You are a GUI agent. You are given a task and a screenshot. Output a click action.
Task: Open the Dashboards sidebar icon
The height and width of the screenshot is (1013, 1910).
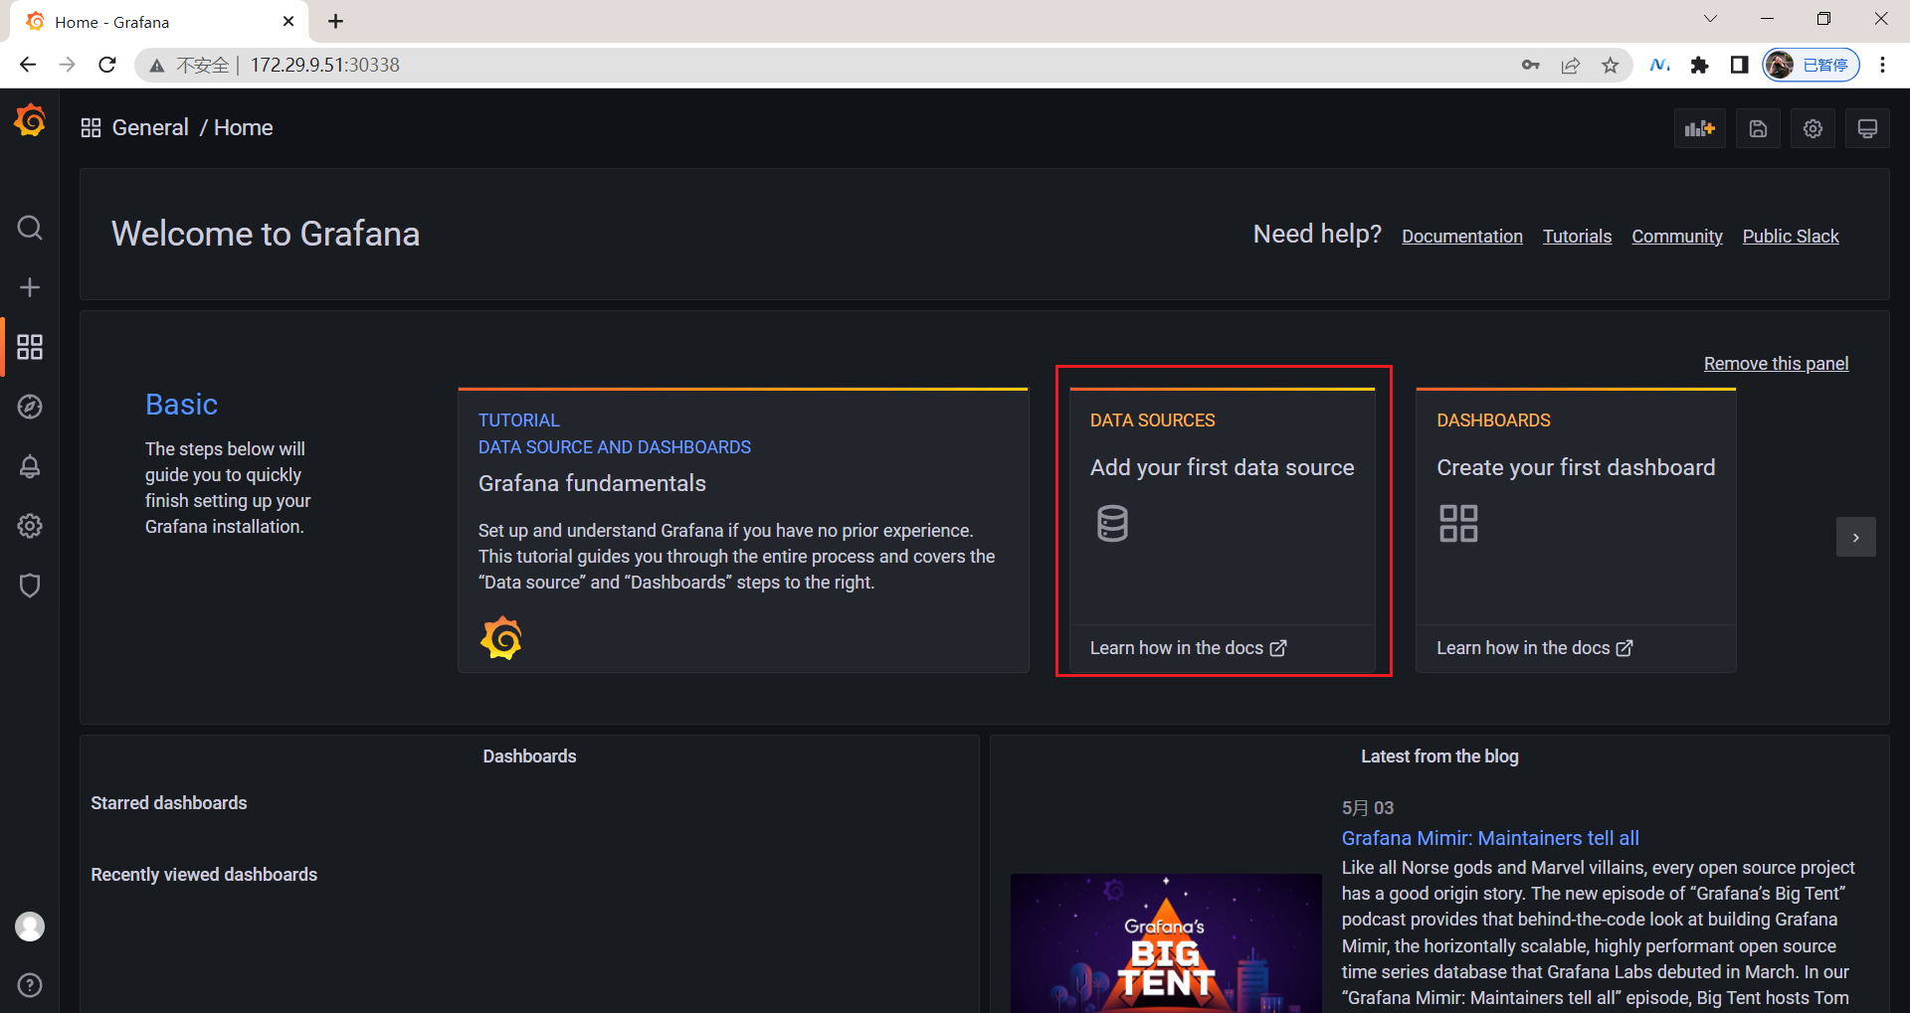coord(30,347)
